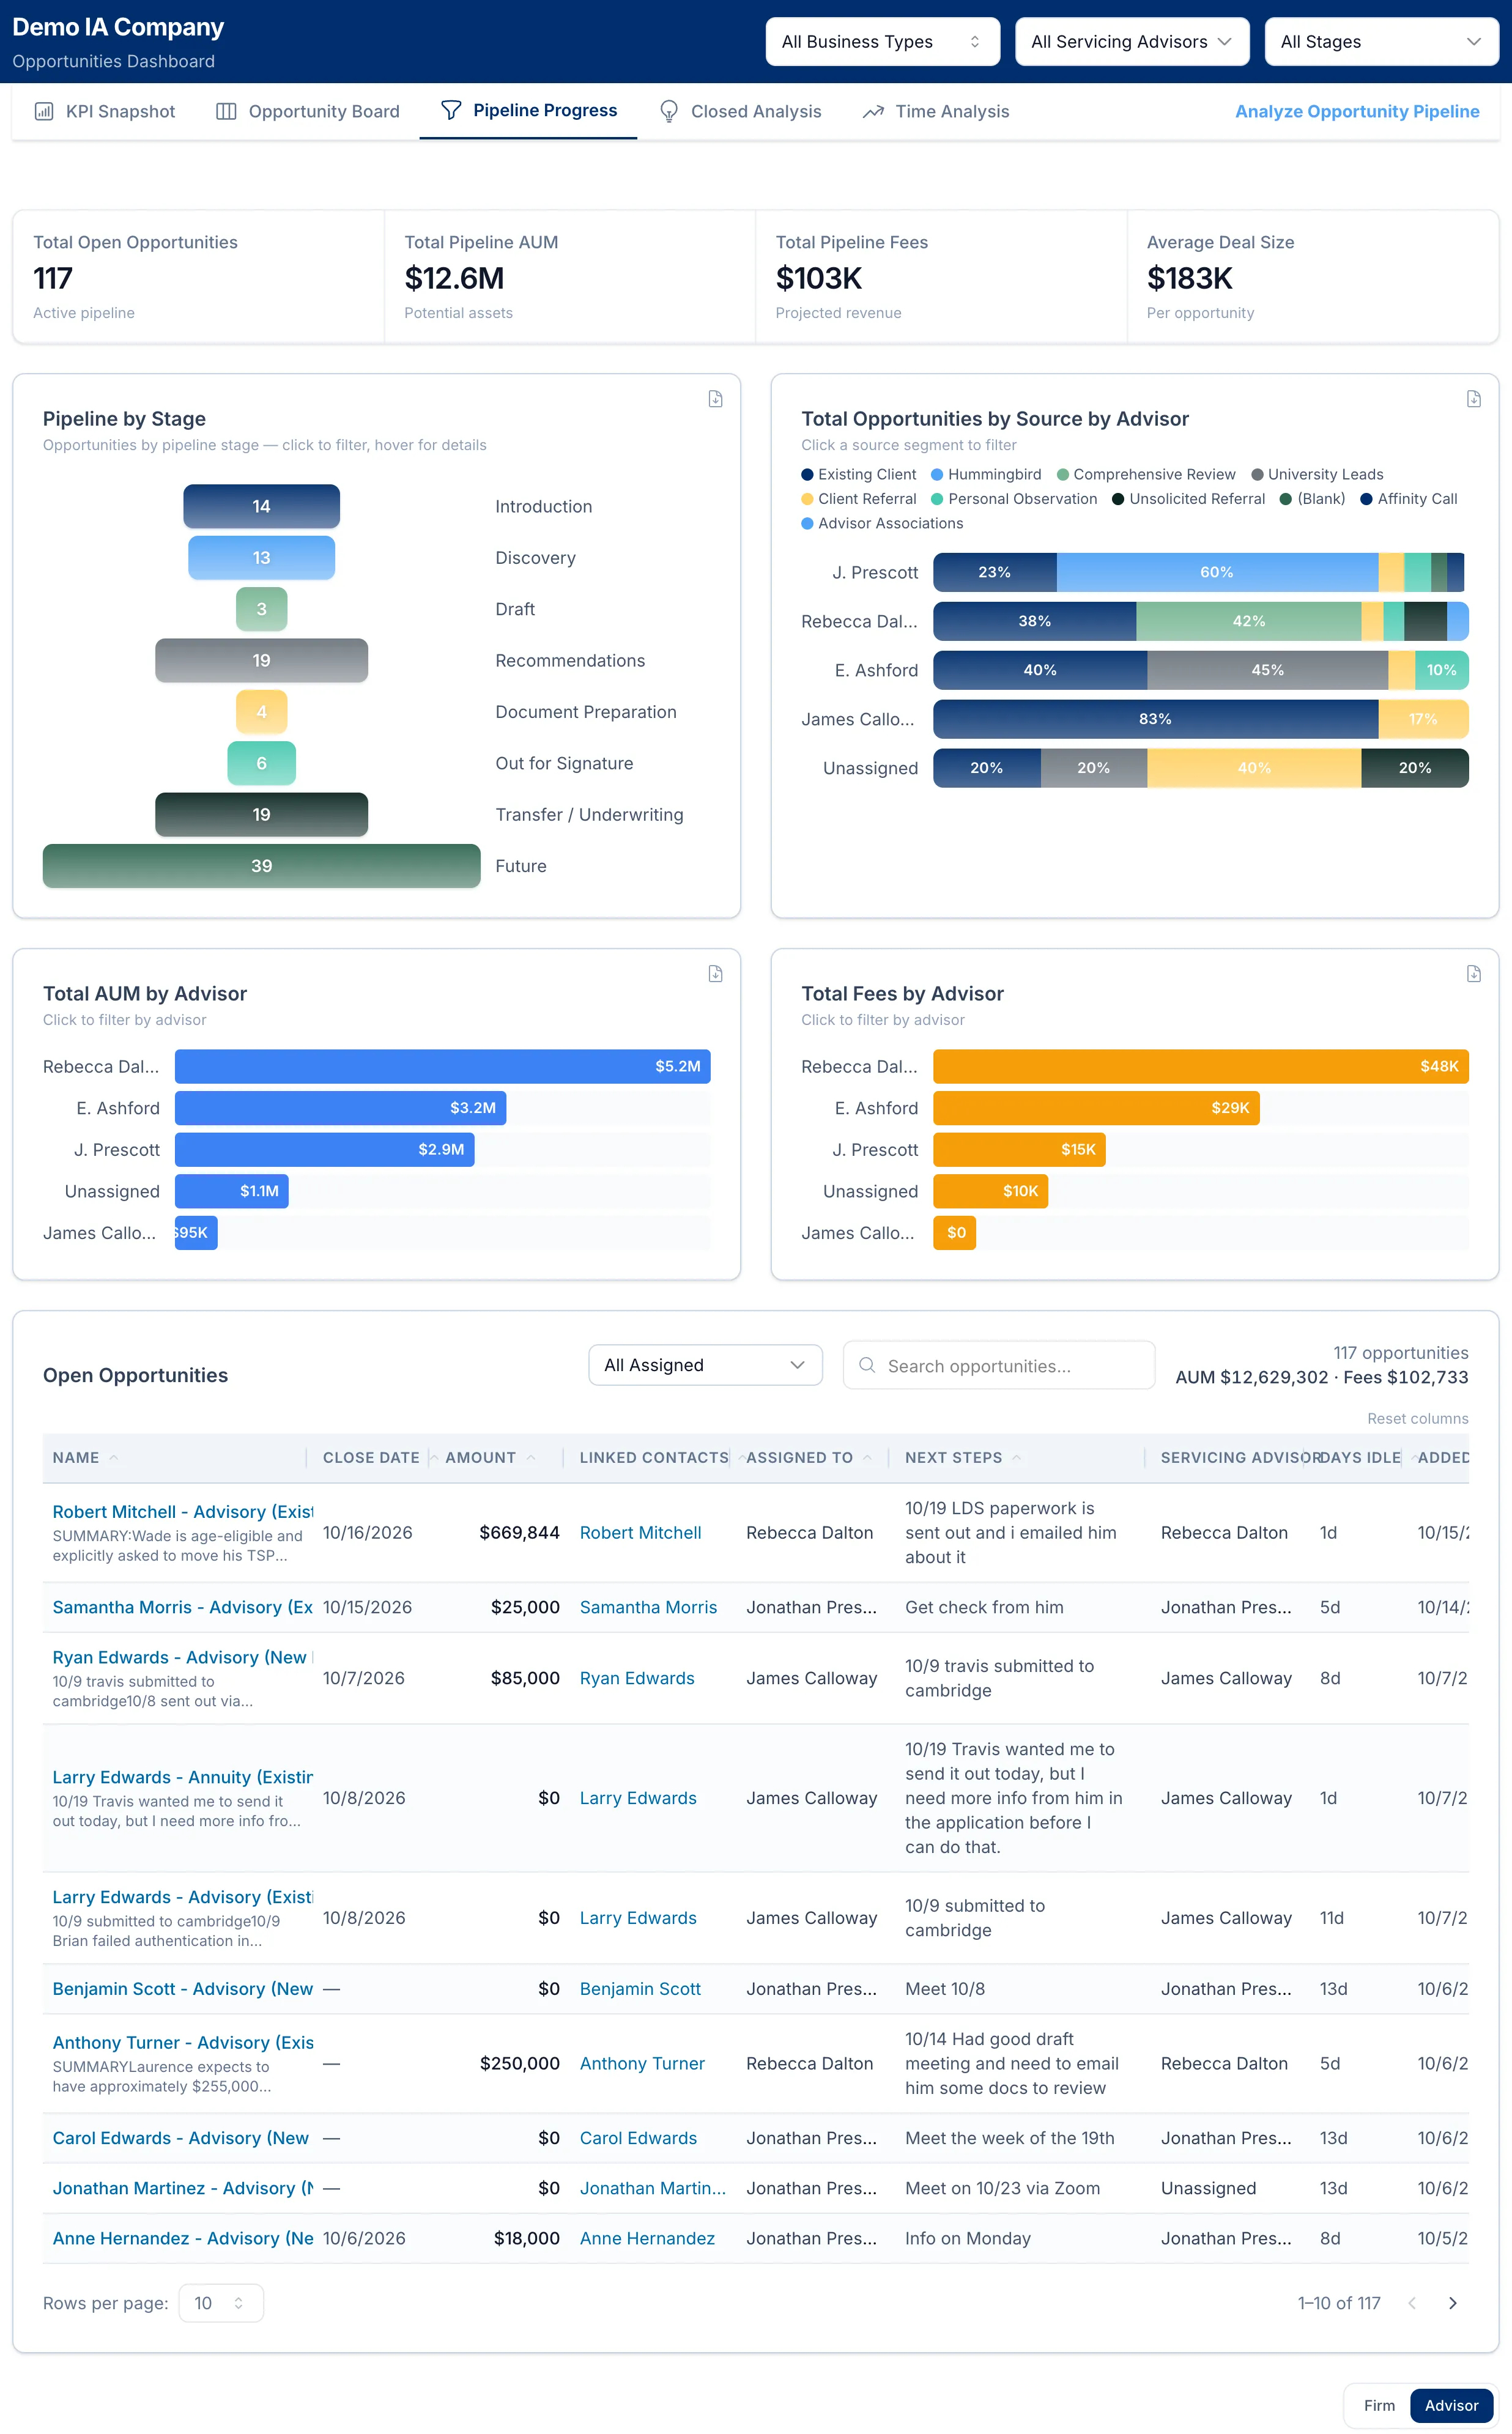Click the search magnifier icon

[x=867, y=1364]
